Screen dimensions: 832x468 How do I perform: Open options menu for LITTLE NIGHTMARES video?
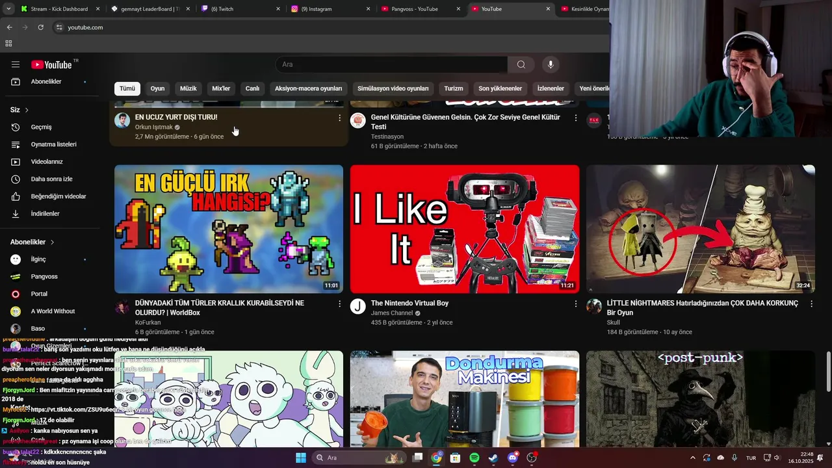tap(811, 304)
